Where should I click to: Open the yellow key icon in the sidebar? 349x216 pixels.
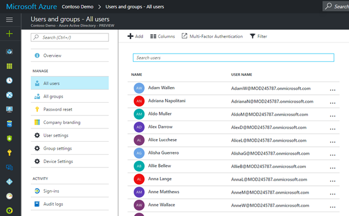[x=10, y=153]
